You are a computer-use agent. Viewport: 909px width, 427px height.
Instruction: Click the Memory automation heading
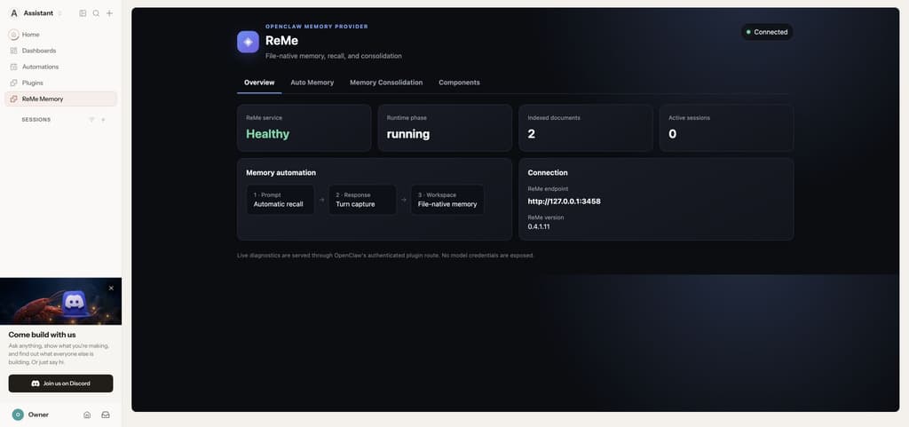[x=281, y=172]
